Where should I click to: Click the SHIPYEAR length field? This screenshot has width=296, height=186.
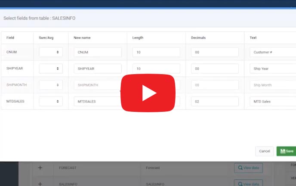(x=156, y=69)
